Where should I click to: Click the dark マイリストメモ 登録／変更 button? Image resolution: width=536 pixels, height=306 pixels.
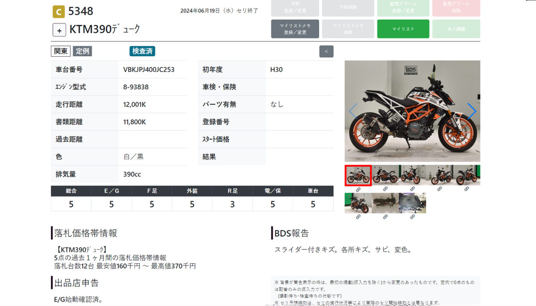click(x=295, y=29)
